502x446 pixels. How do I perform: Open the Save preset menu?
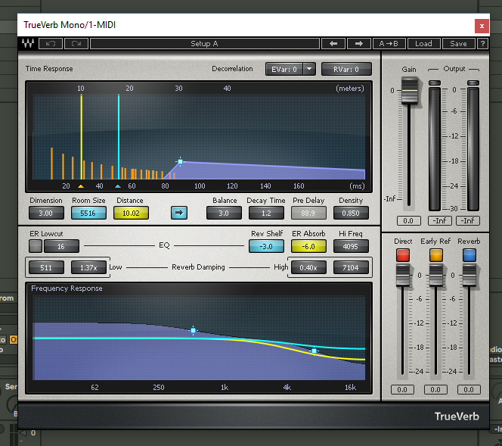(458, 43)
